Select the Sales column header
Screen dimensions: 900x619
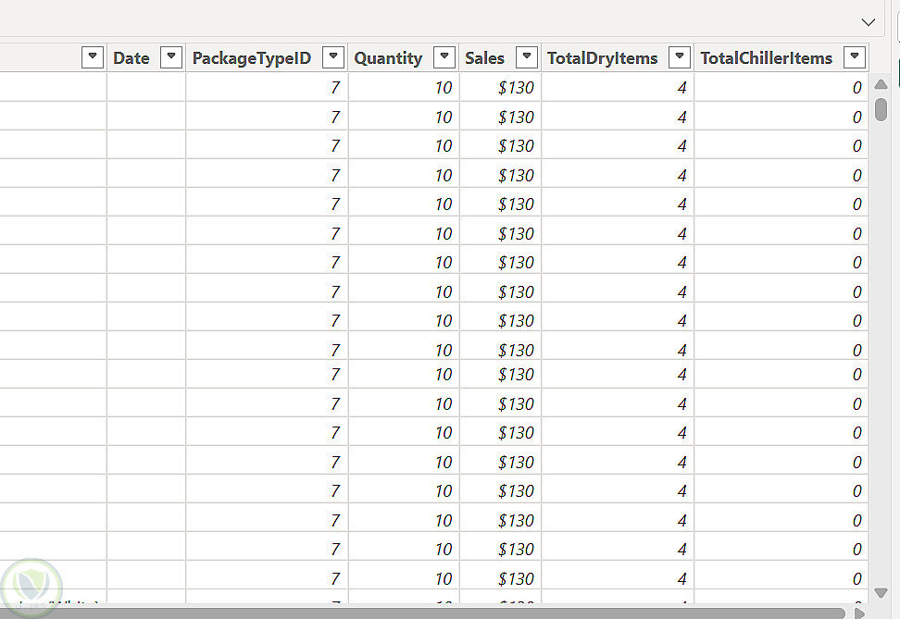click(484, 58)
